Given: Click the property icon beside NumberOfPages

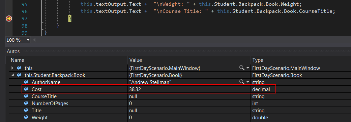Looking at the screenshot, I should coord(26,104).
